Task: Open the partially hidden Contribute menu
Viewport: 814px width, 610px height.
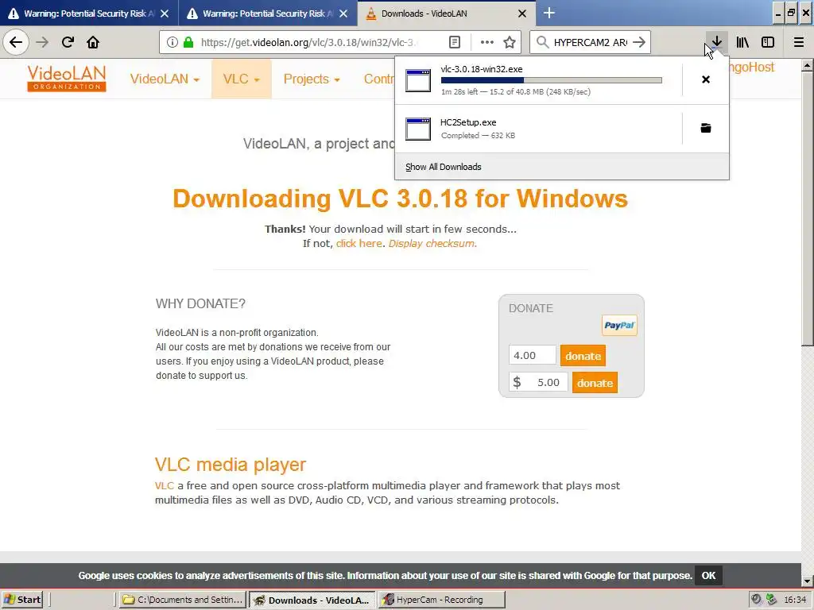Action: (379, 79)
